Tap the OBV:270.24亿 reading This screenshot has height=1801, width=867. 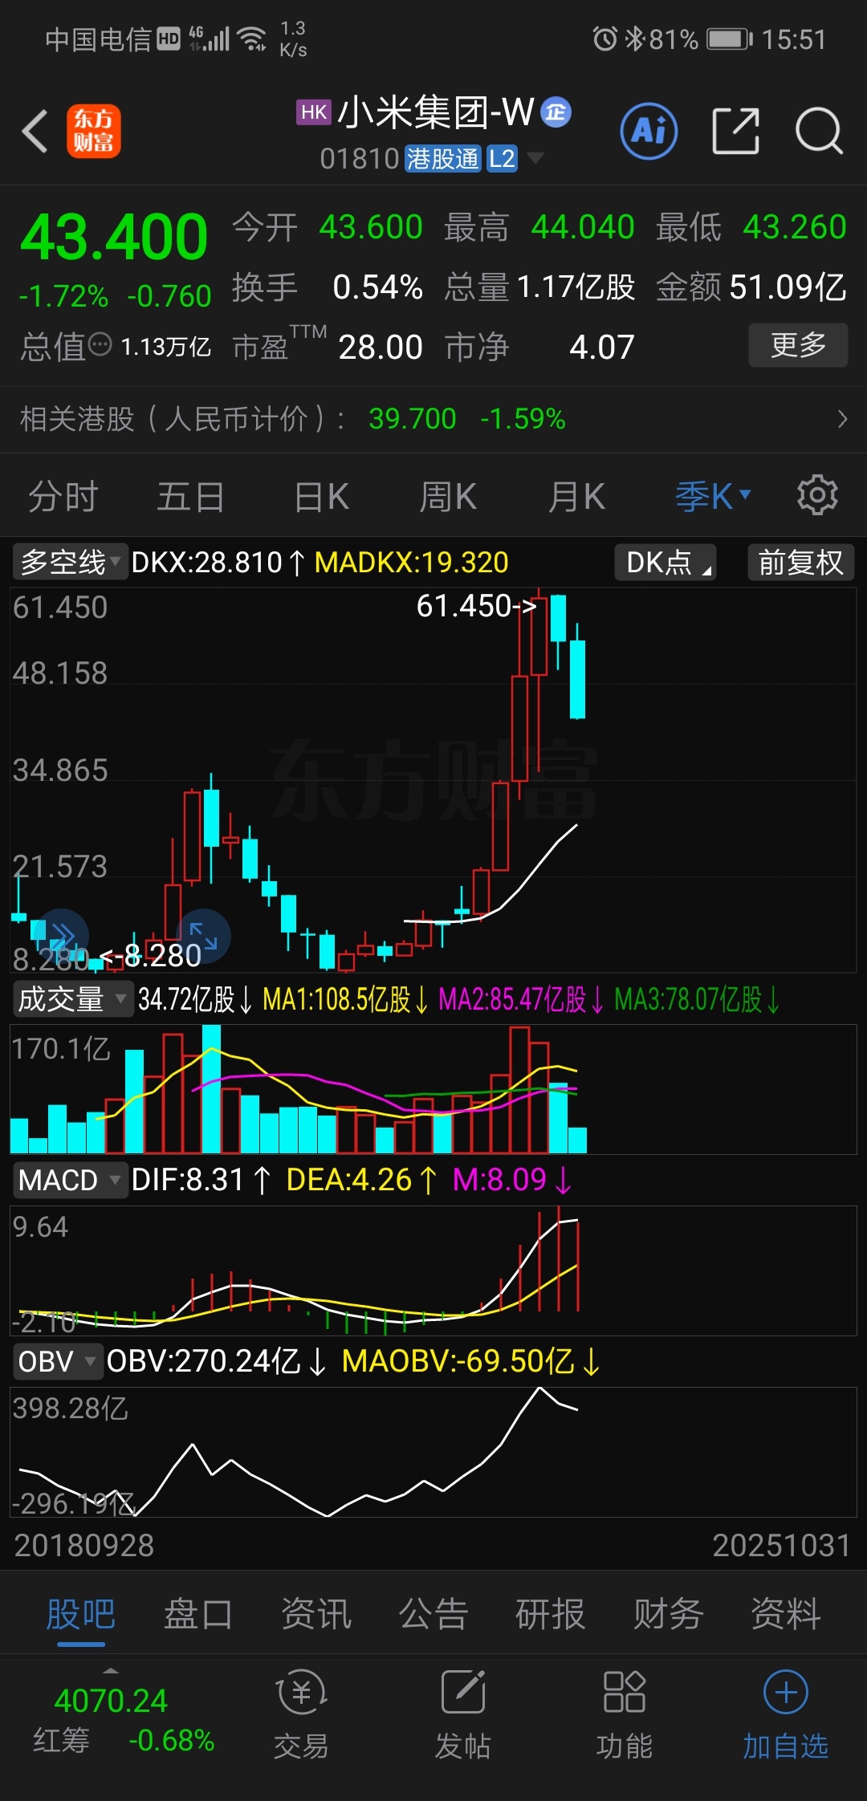217,1361
